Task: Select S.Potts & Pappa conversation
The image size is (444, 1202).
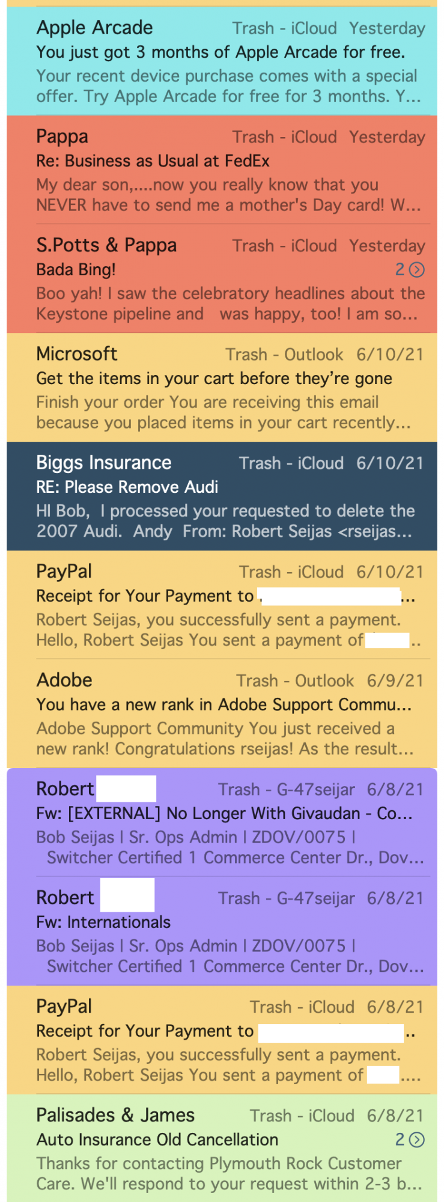Action: point(222,279)
